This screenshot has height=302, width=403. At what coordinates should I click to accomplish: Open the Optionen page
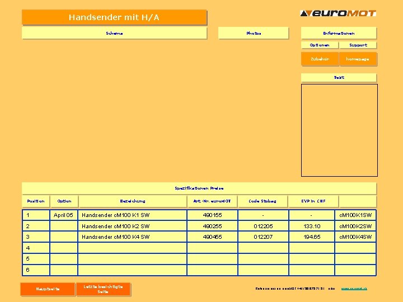click(320, 45)
